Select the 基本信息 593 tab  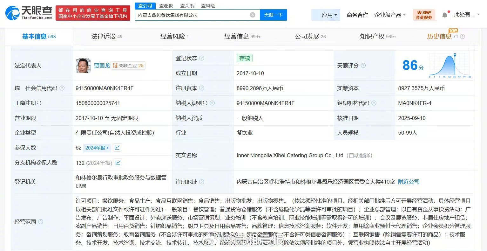[x=39, y=37]
